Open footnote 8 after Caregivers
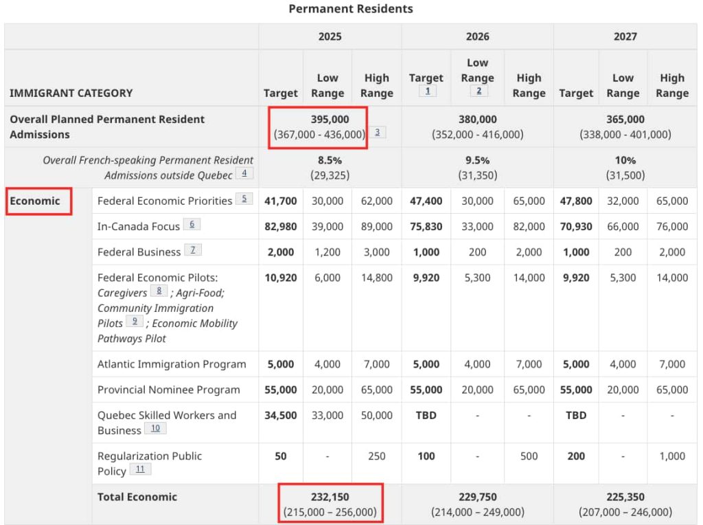Viewport: 703px width, 525px height. tap(159, 291)
